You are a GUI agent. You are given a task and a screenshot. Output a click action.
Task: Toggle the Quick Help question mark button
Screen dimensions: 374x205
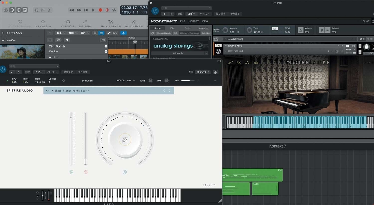(19, 10)
